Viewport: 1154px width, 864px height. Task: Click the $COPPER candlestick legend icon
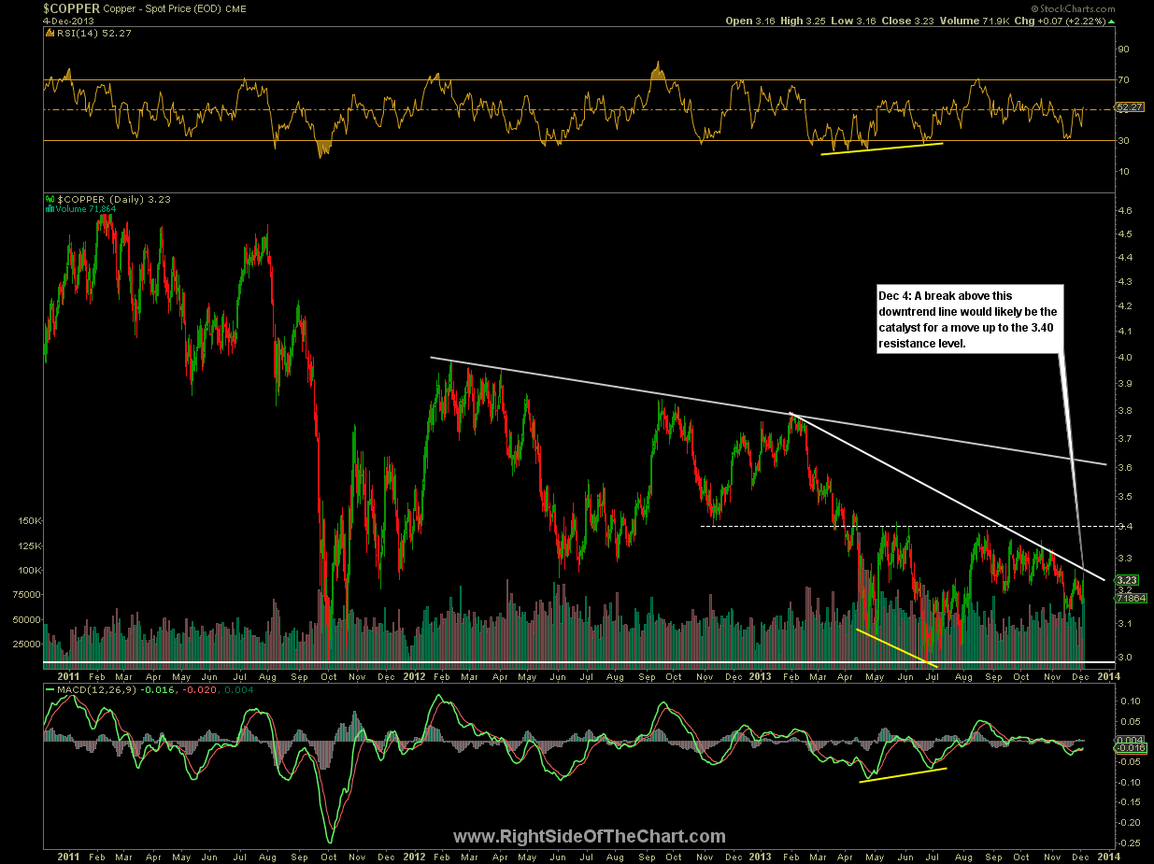50,199
